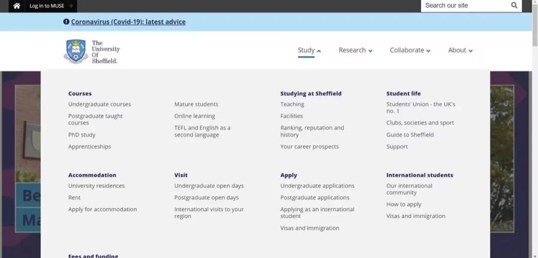Screen dimensions: 538x258
Task: Click the home icon in top bar
Action: pyautogui.click(x=16, y=6)
